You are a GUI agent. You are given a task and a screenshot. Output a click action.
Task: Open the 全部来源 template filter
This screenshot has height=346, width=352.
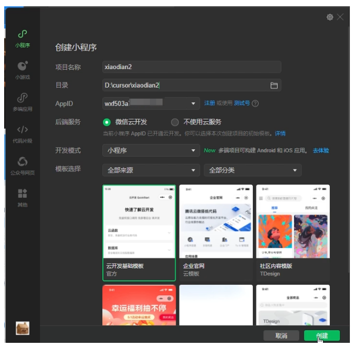(151, 170)
